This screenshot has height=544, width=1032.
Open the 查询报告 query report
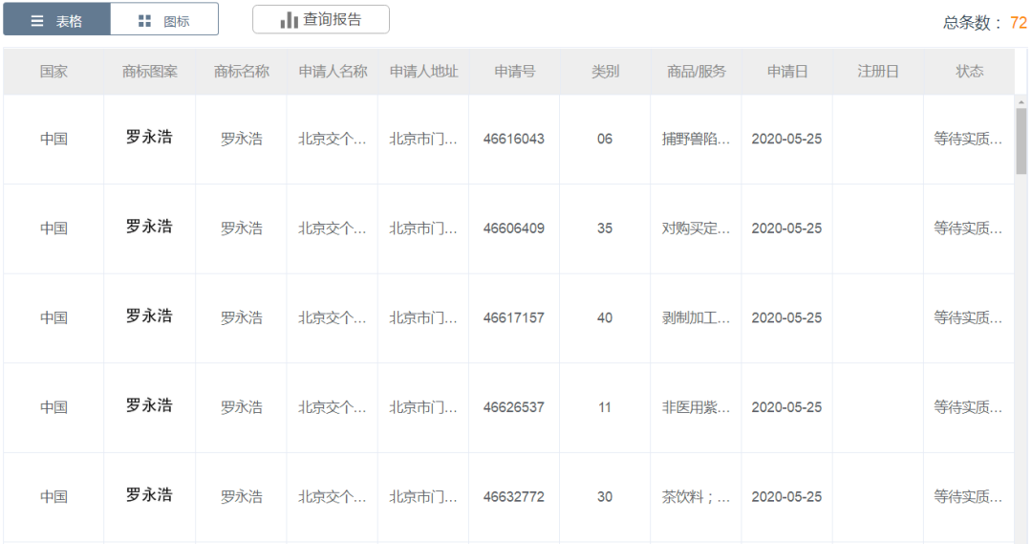click(320, 20)
